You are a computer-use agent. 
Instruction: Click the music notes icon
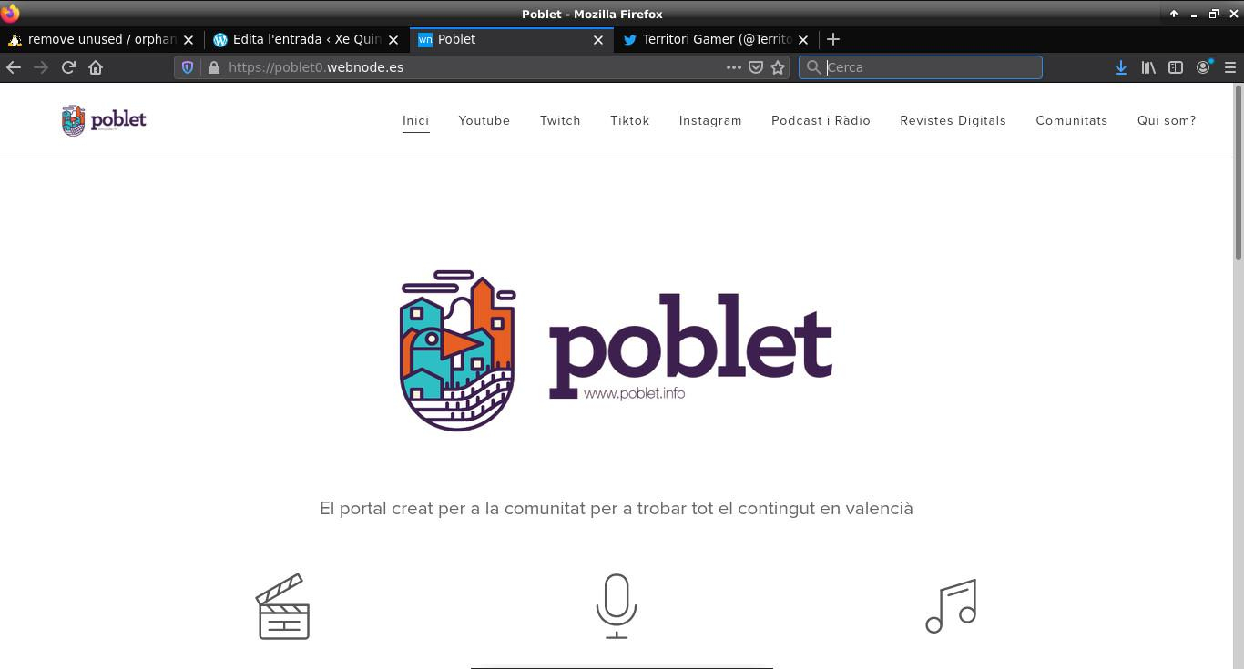(951, 606)
